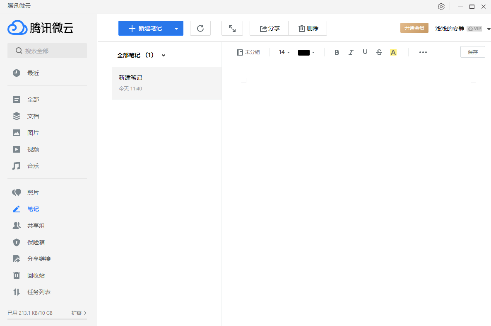Click the delete (删除) trash button
Image resolution: width=491 pixels, height=326 pixels.
tap(308, 28)
